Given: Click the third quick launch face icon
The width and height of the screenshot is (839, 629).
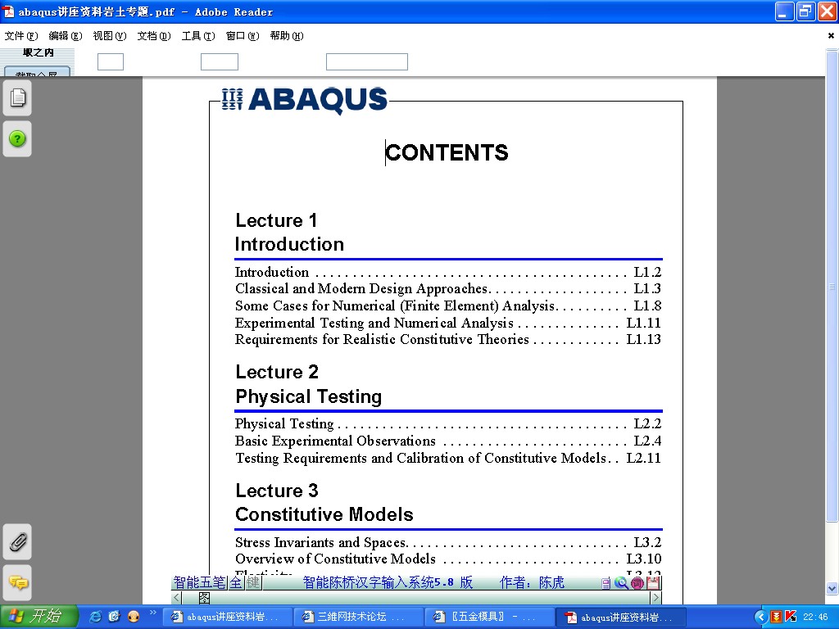Looking at the screenshot, I should point(134,617).
